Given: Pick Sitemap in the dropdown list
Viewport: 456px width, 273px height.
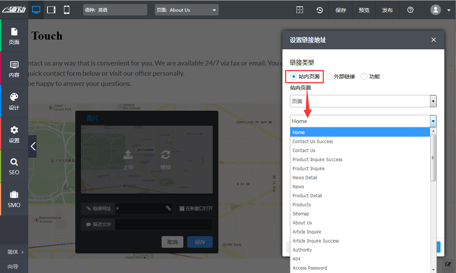Looking at the screenshot, I should pyautogui.click(x=300, y=214).
